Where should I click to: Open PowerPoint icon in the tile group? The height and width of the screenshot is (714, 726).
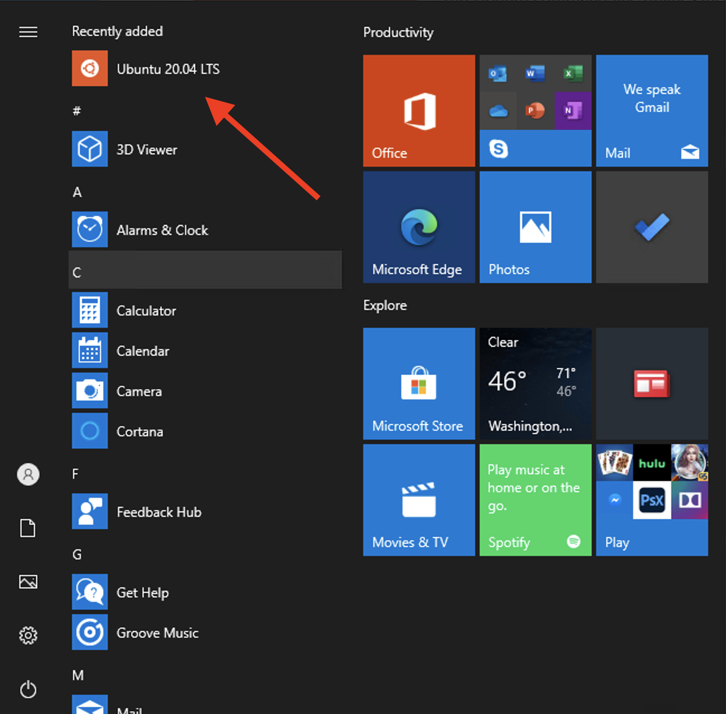pos(535,111)
